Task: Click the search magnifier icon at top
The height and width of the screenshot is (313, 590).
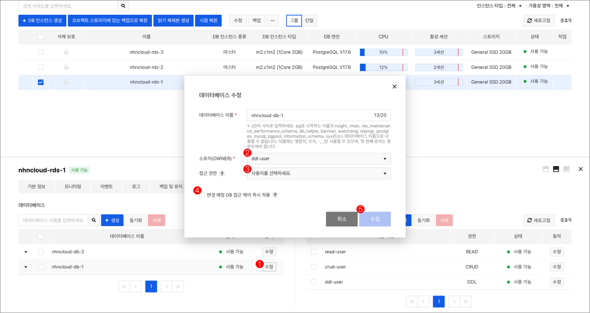Action: (x=123, y=7)
